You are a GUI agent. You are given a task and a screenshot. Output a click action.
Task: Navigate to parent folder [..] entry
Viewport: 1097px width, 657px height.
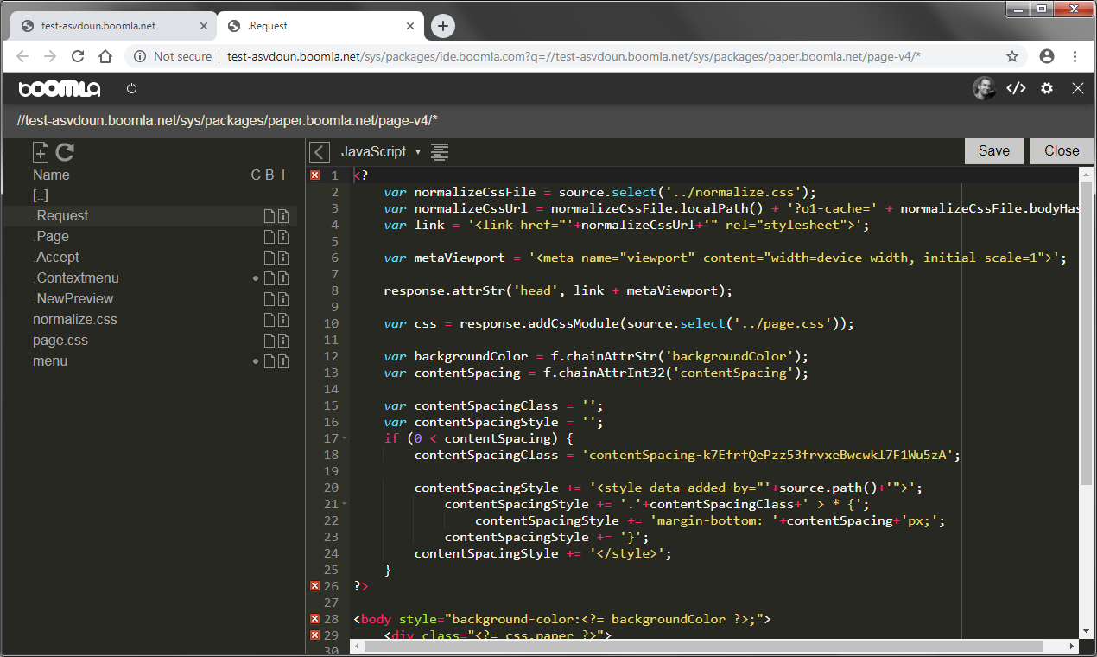coord(41,195)
